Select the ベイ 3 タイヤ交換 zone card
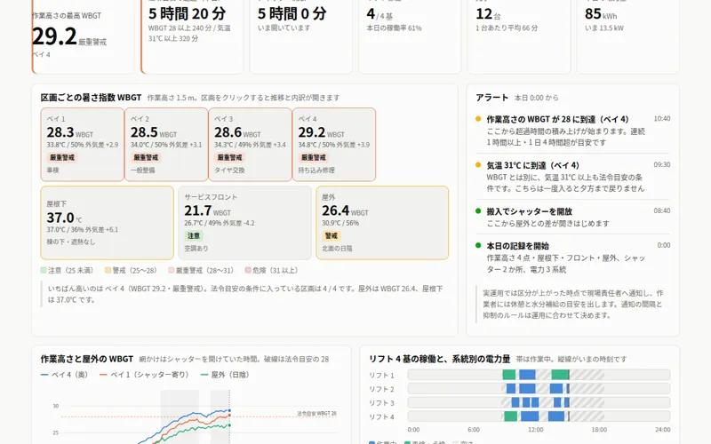The image size is (711, 444). [250, 145]
